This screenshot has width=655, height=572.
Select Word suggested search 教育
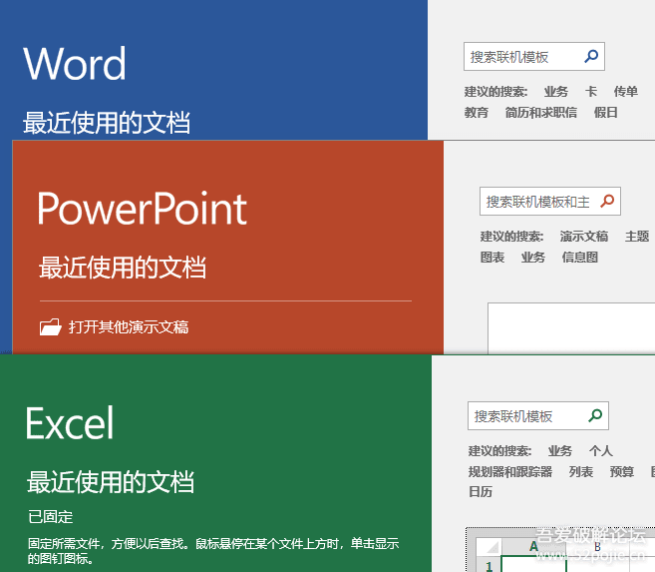[477, 113]
